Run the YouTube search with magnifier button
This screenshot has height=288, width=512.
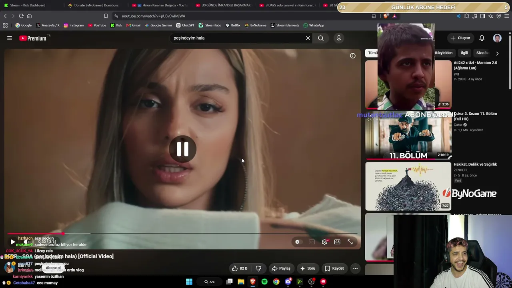[x=321, y=38]
